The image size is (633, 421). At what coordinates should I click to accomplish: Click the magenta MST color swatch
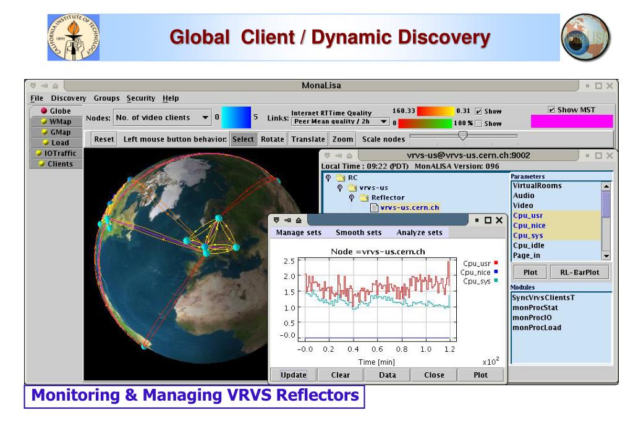click(x=572, y=122)
